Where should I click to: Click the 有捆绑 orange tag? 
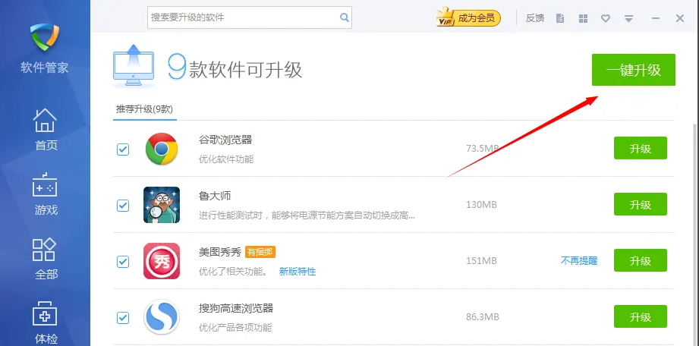pyautogui.click(x=260, y=252)
